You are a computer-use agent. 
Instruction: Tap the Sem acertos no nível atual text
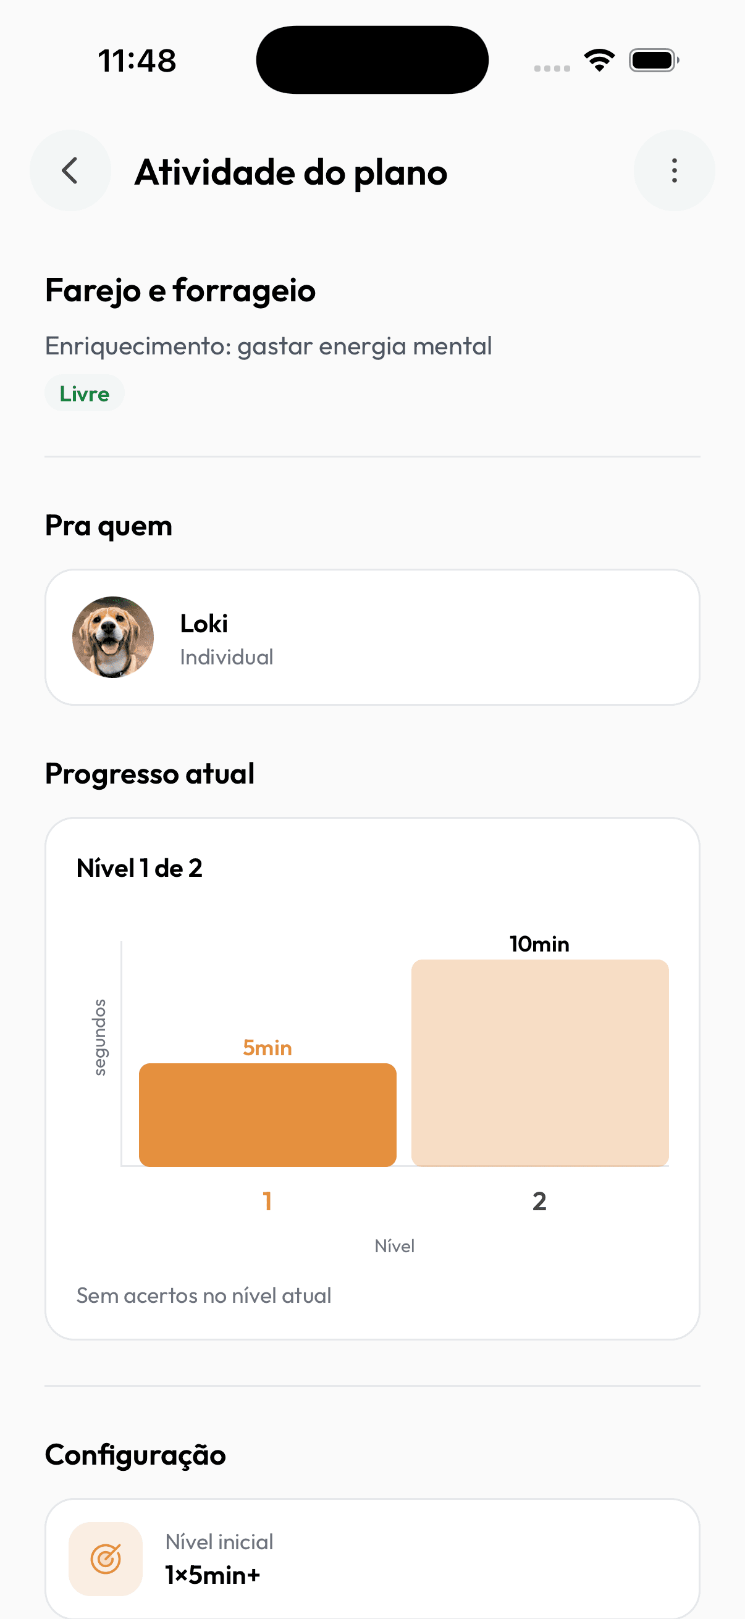click(204, 1295)
